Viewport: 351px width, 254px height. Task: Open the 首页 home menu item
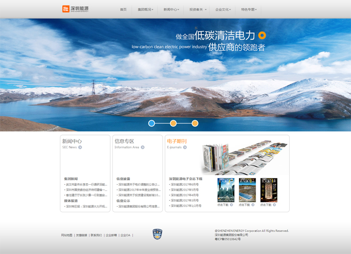tap(123, 10)
